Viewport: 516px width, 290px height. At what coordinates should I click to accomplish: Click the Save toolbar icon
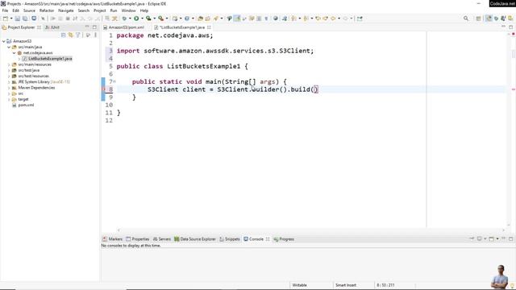[x=18, y=19]
